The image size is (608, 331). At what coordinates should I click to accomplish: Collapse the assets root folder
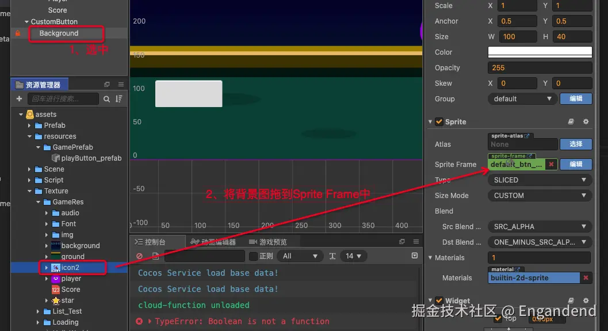tap(21, 115)
